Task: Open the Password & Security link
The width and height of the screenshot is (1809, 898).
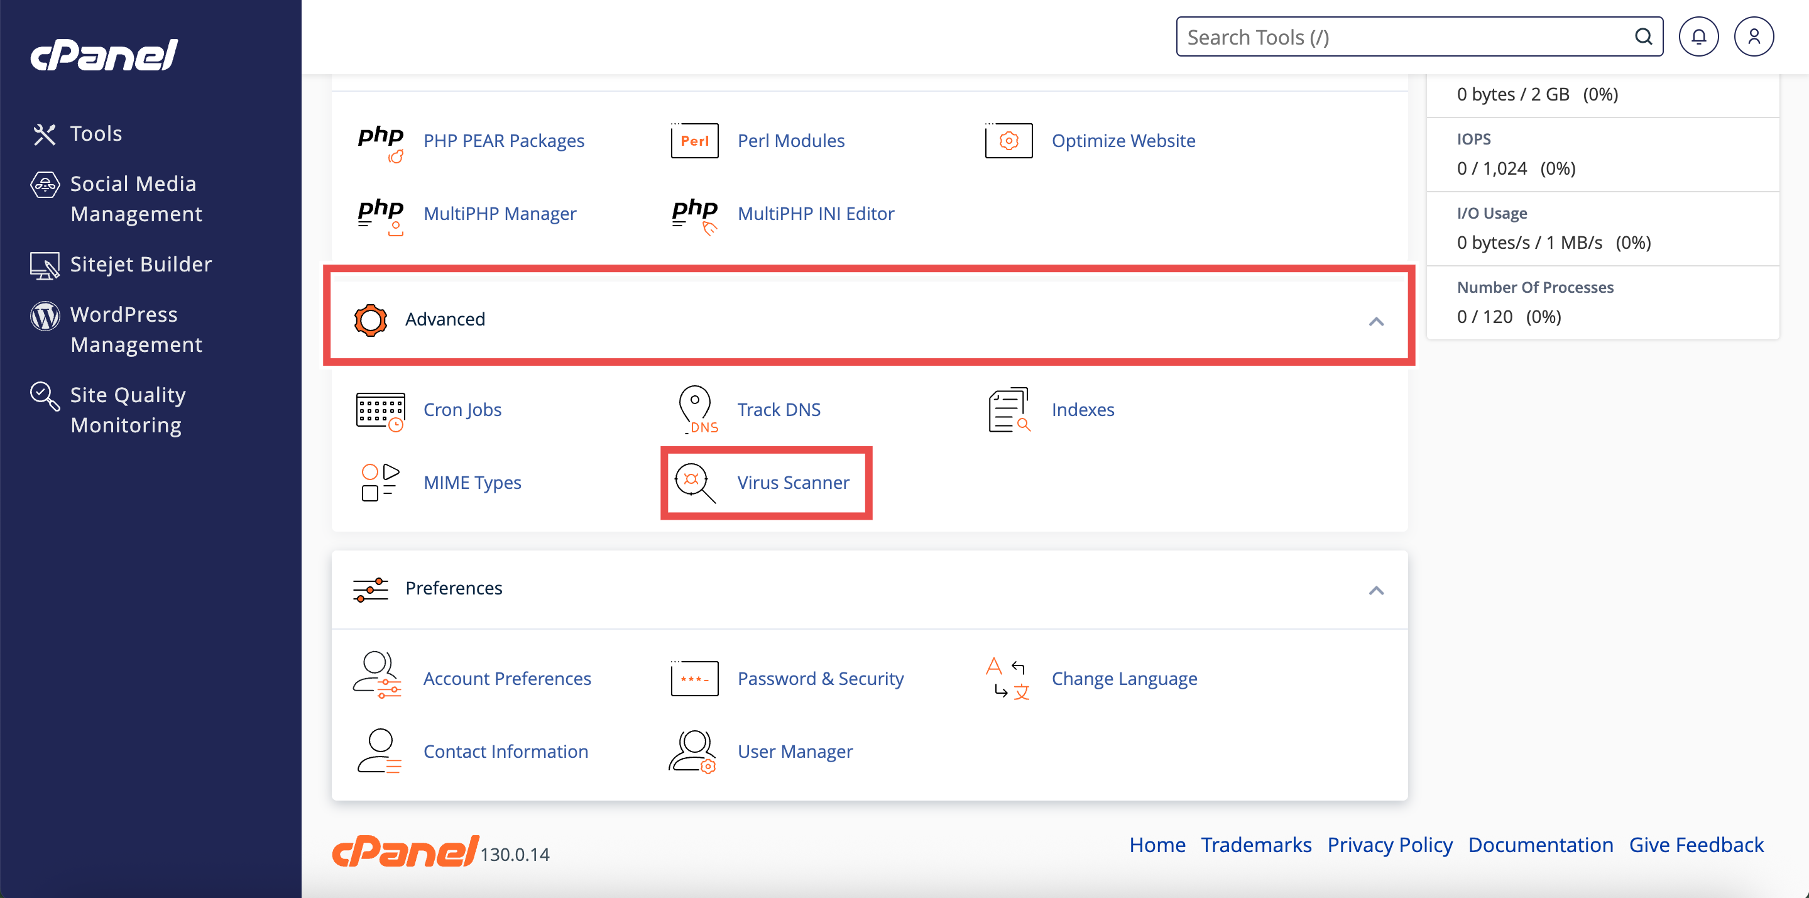Action: [820, 679]
